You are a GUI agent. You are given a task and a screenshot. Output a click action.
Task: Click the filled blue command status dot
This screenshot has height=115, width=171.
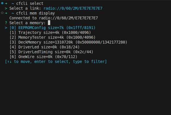(2, 3)
